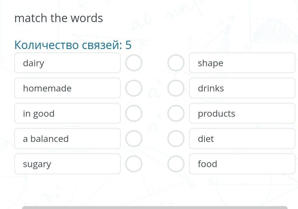The width and height of the screenshot is (298, 209).
Task: Select the connector circle left of drinks
Action: (x=176, y=88)
